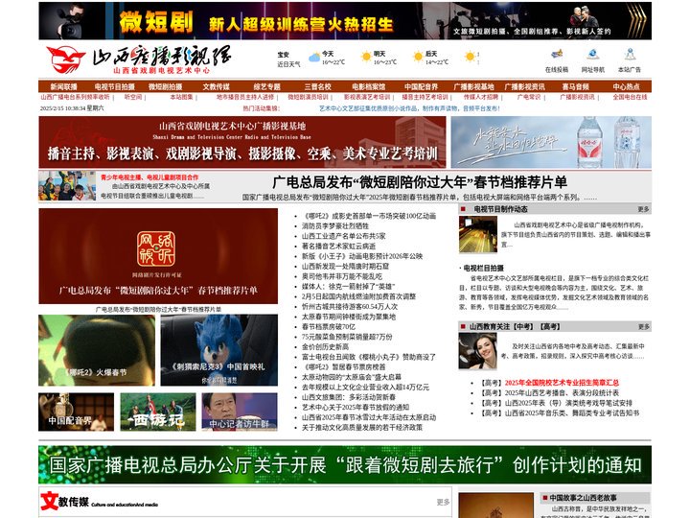
Task: Open 电影档案馆 in the nav bar
Action: (x=368, y=86)
